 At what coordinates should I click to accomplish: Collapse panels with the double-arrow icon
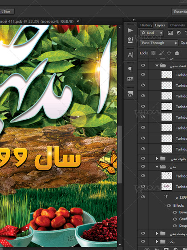click(134, 20)
